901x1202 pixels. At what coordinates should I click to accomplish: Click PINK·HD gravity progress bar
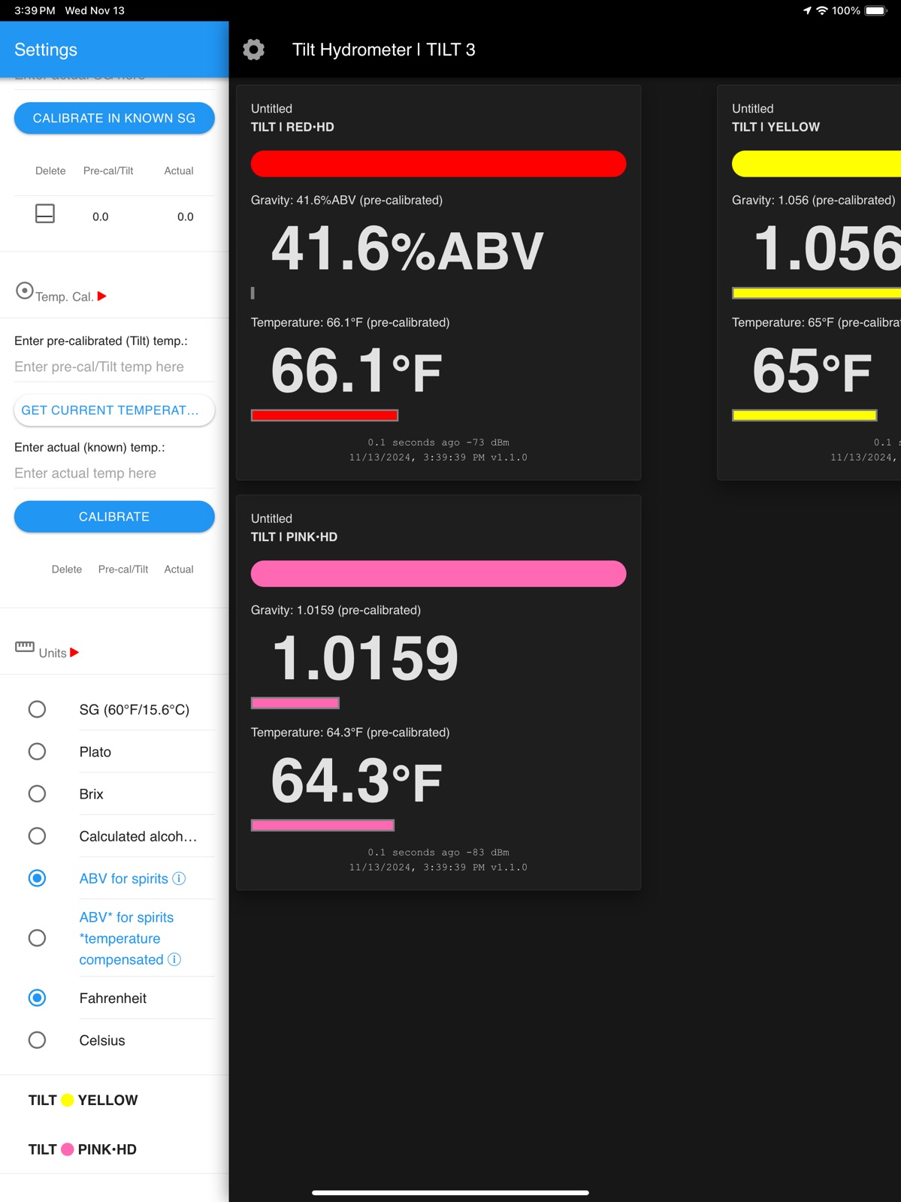coord(295,703)
